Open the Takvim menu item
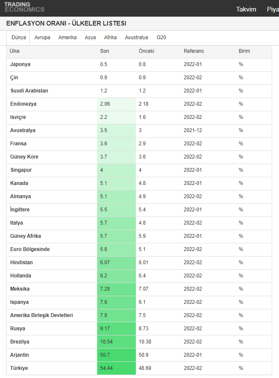The width and height of the screenshot is (279, 378). [246, 9]
